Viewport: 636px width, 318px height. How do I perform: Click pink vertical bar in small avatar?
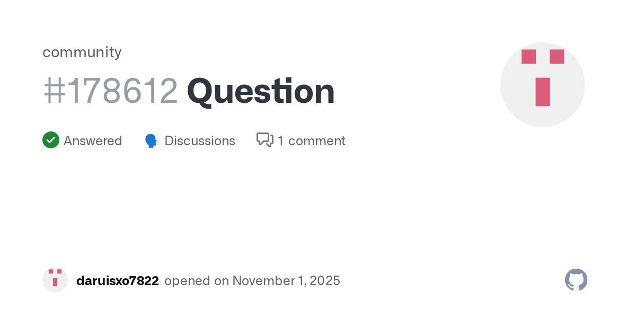[x=55, y=282]
